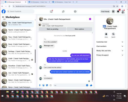The image size is (128, 102).
Task: Click the conversation list scrollbar
Action: coord(35,56)
